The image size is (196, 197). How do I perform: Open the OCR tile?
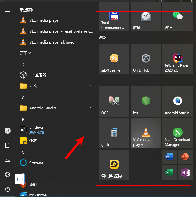point(114,101)
